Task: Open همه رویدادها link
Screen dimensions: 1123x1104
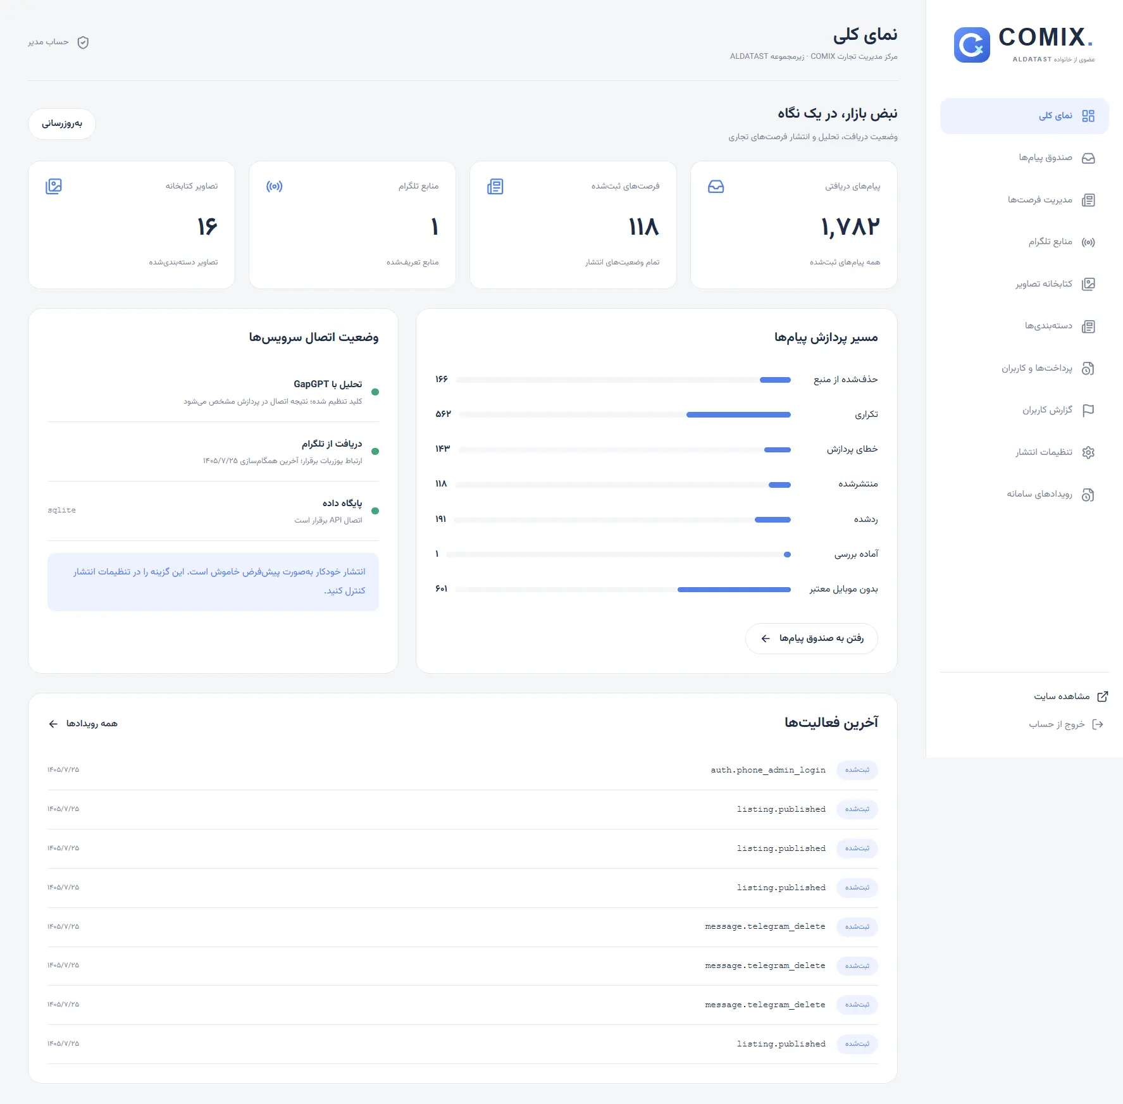Action: 83,724
